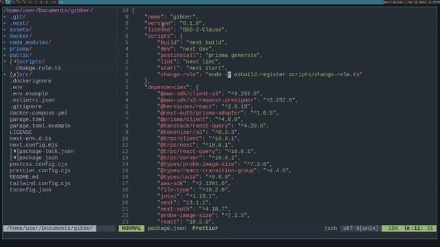440x247 pixels.
Task: Open prettier.config.cjs file
Action: tap(40, 171)
